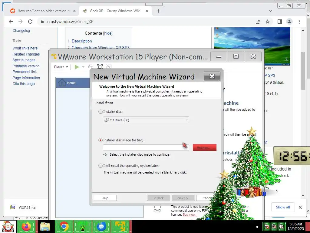Open Related changes link

[26, 54]
